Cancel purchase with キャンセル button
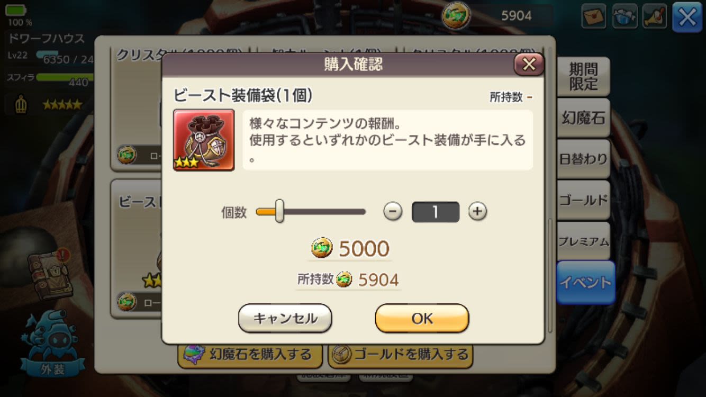The image size is (706, 397). tap(285, 318)
